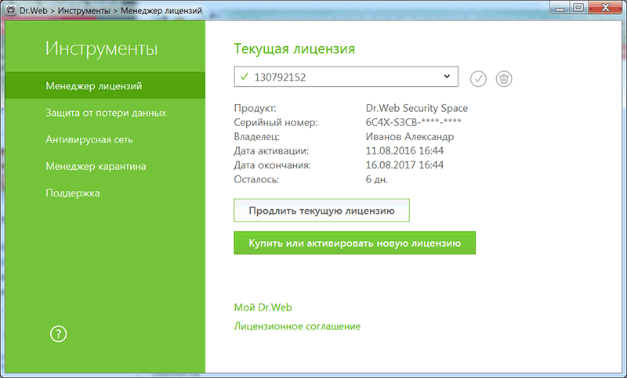This screenshot has width=627, height=378.
Task: Click the set-as-current-license checkmark icon
Action: tap(478, 78)
